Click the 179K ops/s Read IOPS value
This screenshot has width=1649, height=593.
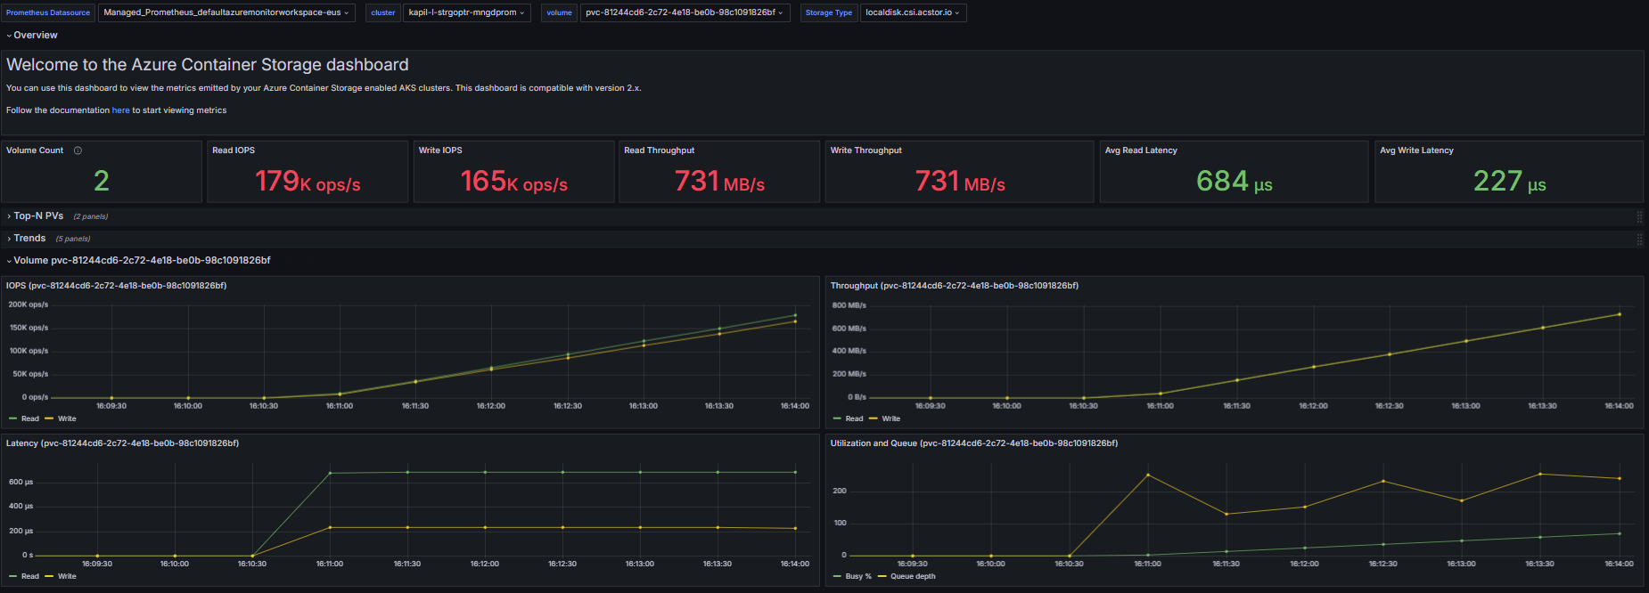(x=308, y=182)
